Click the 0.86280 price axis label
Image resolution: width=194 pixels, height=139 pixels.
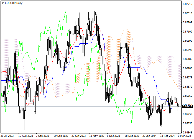(x=187, y=68)
